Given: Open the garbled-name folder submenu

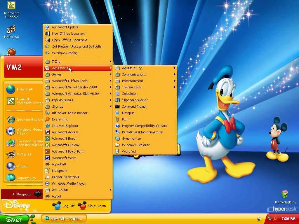Looking at the screenshot, I should point(78,190).
